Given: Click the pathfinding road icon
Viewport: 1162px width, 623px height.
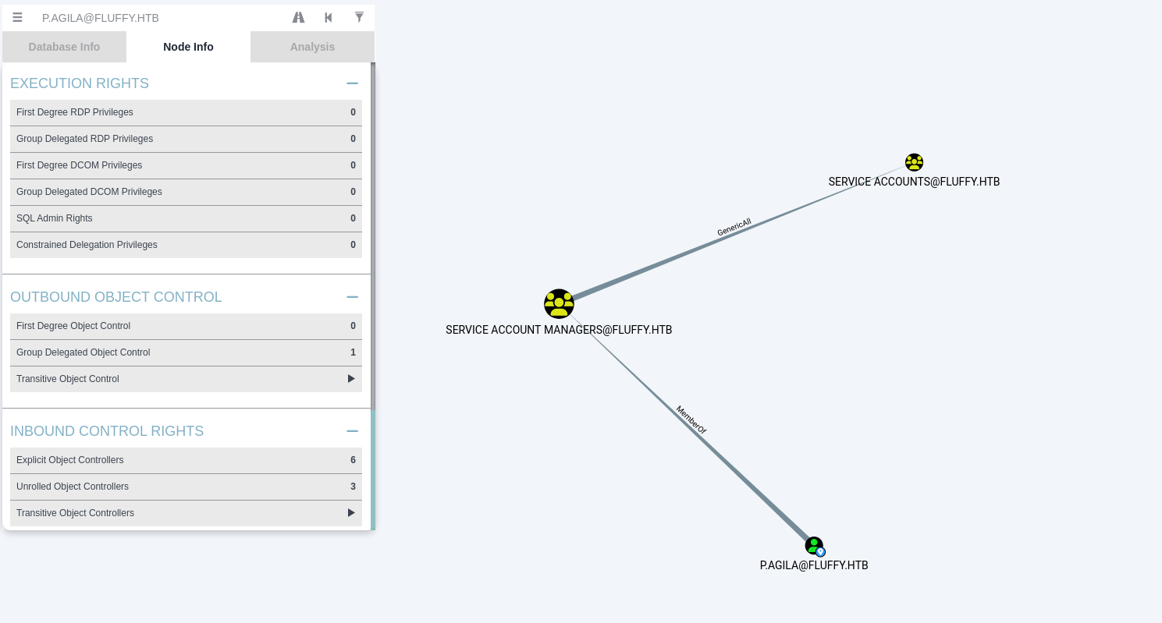Looking at the screenshot, I should click(x=298, y=17).
